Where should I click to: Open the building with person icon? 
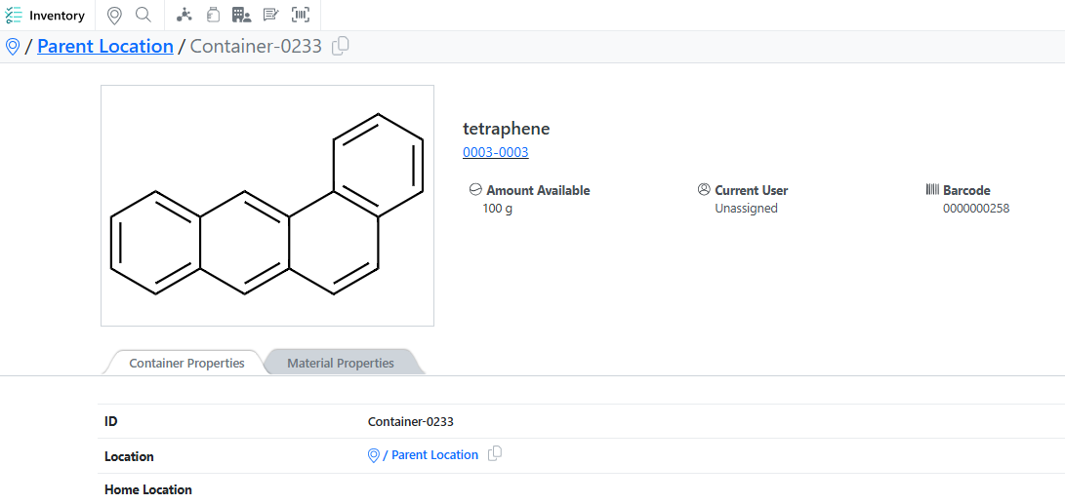tap(241, 16)
